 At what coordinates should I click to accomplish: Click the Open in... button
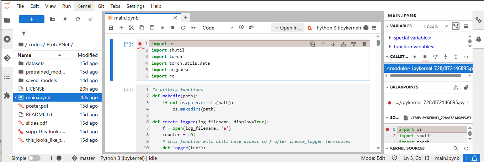tap(288, 28)
